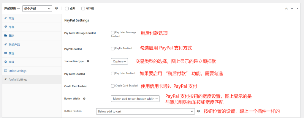The image size is (304, 118).
Task: Tick the 虚拟 checkbox
Action: (x=67, y=9)
